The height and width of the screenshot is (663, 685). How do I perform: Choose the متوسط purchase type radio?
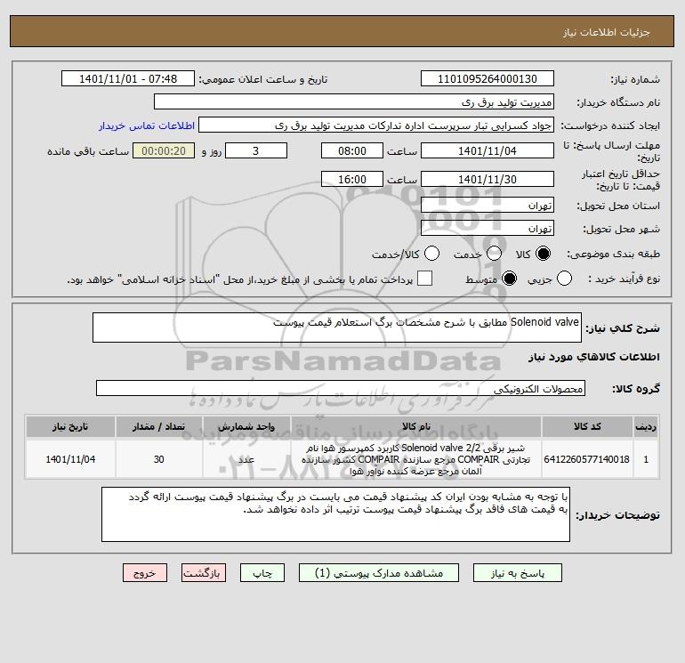pos(509,279)
